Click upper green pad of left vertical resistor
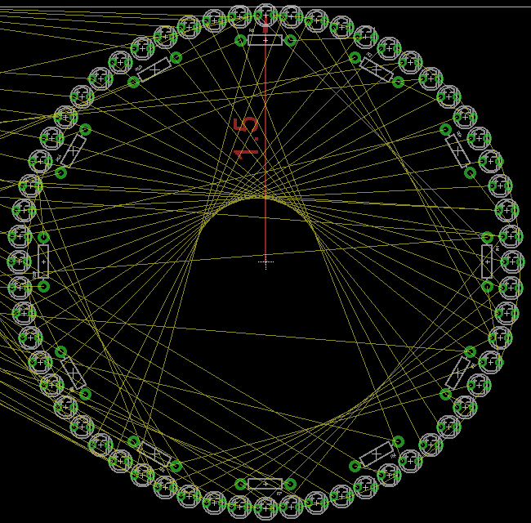Viewport: 531px width, 523px height. pyautogui.click(x=43, y=237)
